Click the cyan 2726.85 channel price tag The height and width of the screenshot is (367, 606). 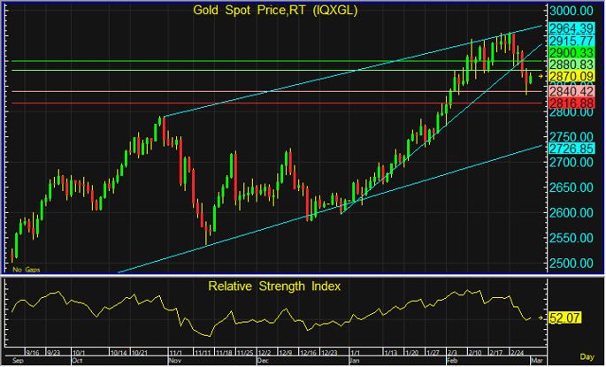tap(571, 149)
